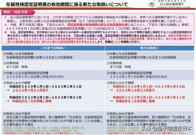
Task: Click ⑤有効とみなす条件 in 新たな取扱い column
Action: click(120, 114)
